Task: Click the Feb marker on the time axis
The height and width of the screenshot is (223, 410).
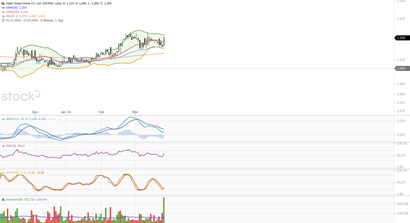Action: point(101,112)
